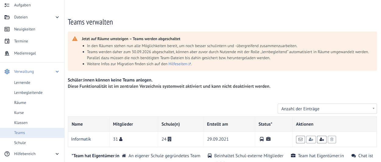The width and height of the screenshot is (381, 162).
Task: Click the add member icon for Informatik
Action: click(x=311, y=140)
